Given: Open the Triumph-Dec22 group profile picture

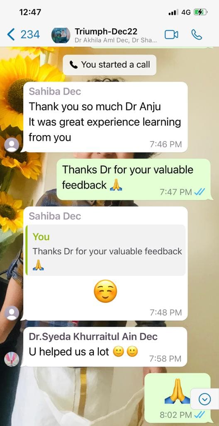Looking at the screenshot, I should click(61, 35).
